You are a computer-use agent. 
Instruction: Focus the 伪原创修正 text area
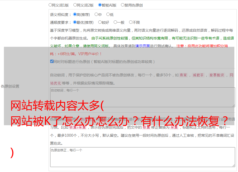143,157
